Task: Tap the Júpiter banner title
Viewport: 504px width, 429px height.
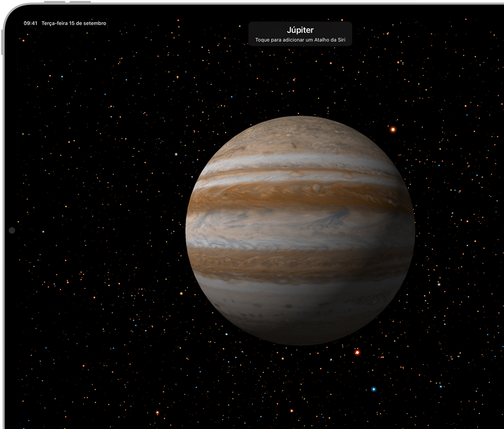Action: pos(300,30)
